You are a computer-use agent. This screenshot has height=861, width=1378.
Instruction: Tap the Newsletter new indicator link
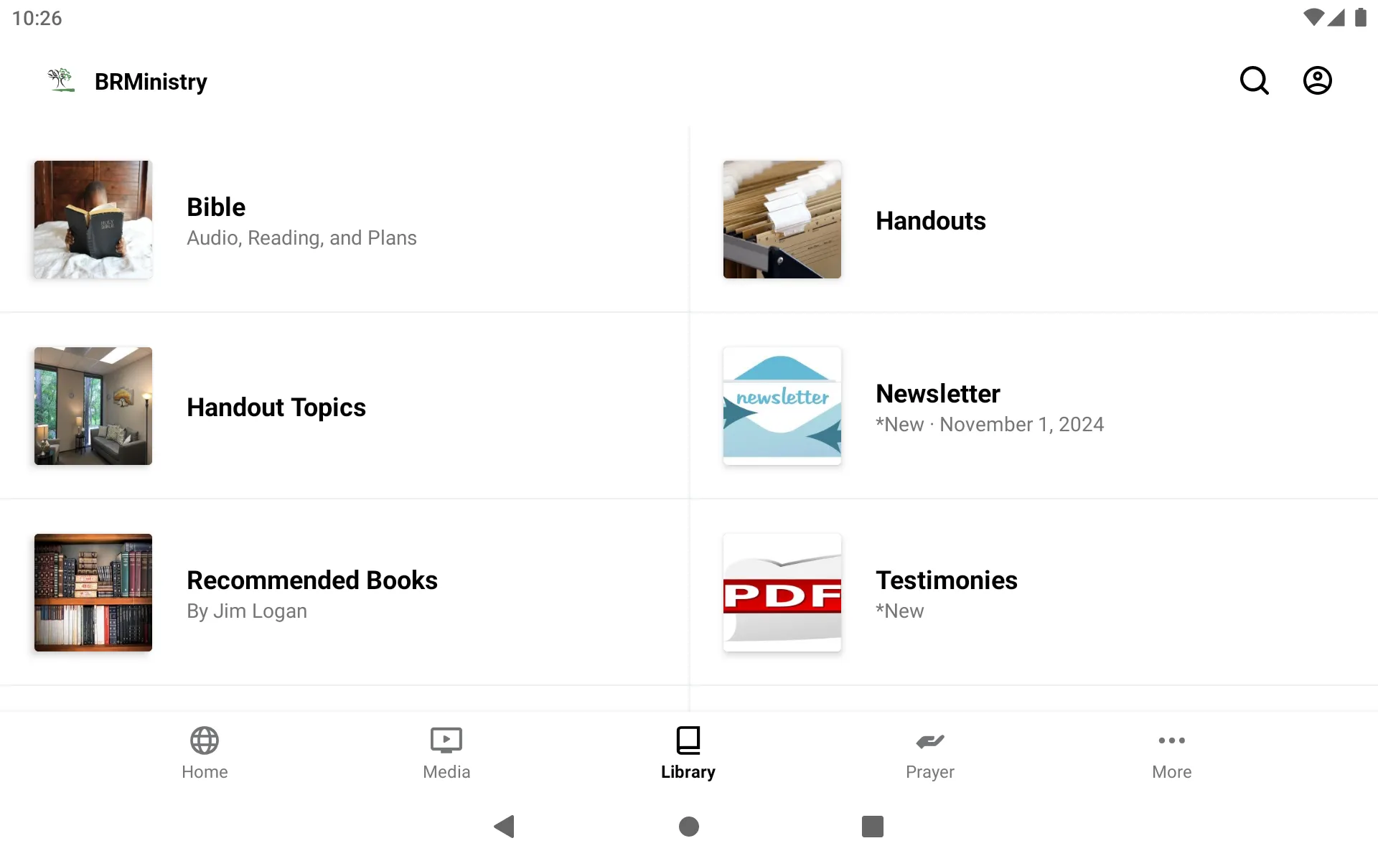point(989,423)
